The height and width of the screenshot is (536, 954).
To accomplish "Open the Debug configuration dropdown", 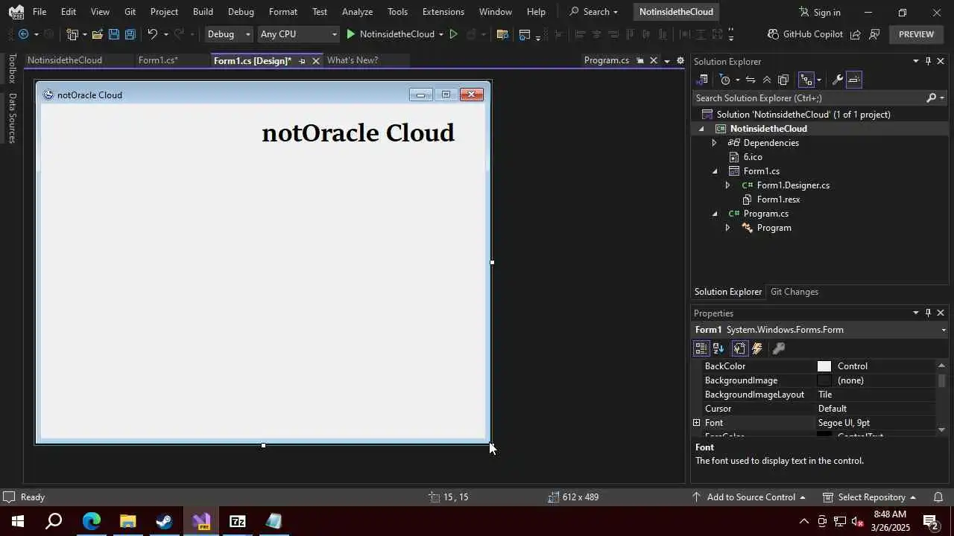I will [229, 34].
